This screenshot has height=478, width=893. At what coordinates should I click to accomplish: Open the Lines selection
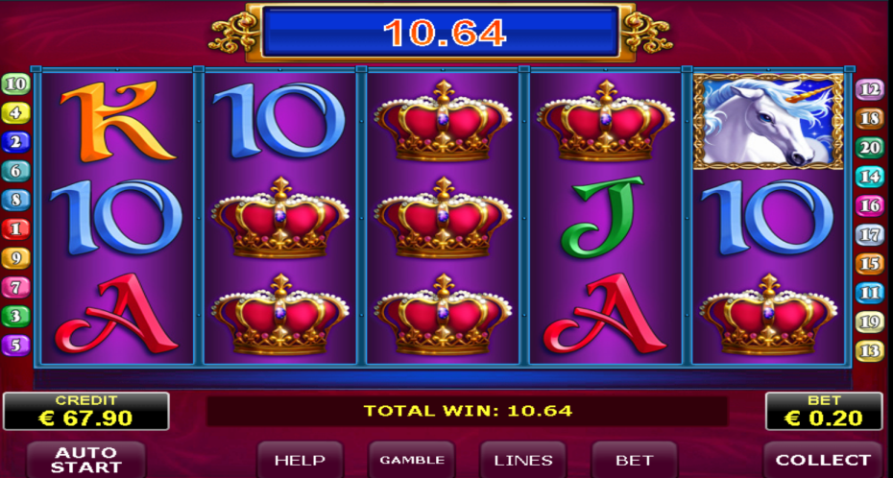523,460
